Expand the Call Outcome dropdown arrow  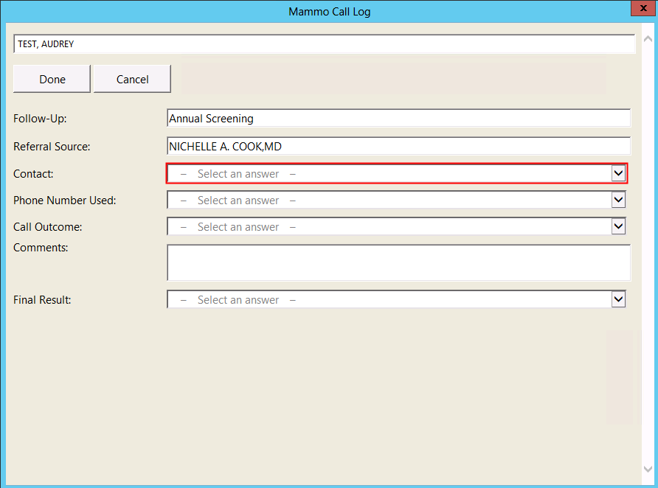point(618,226)
